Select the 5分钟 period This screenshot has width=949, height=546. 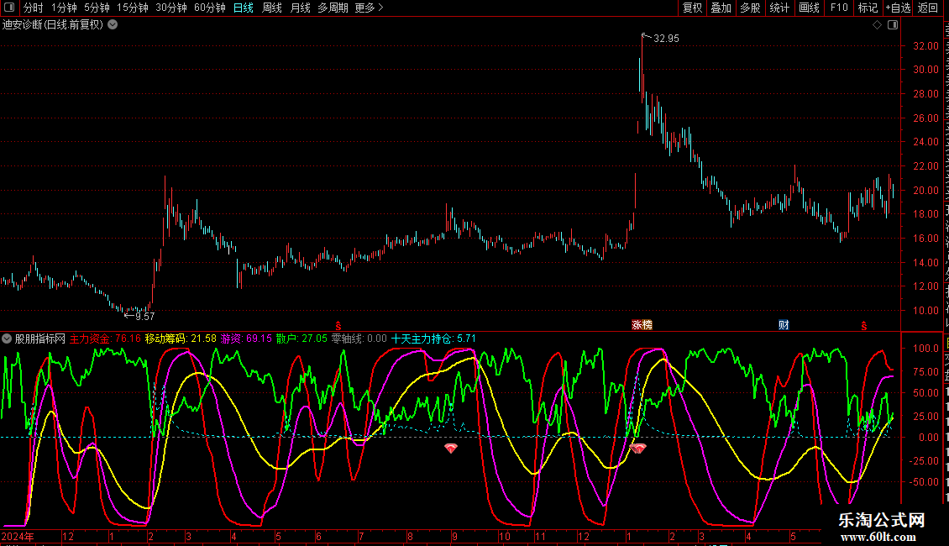pos(97,8)
